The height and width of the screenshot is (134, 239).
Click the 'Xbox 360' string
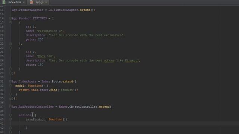(x=46, y=56)
